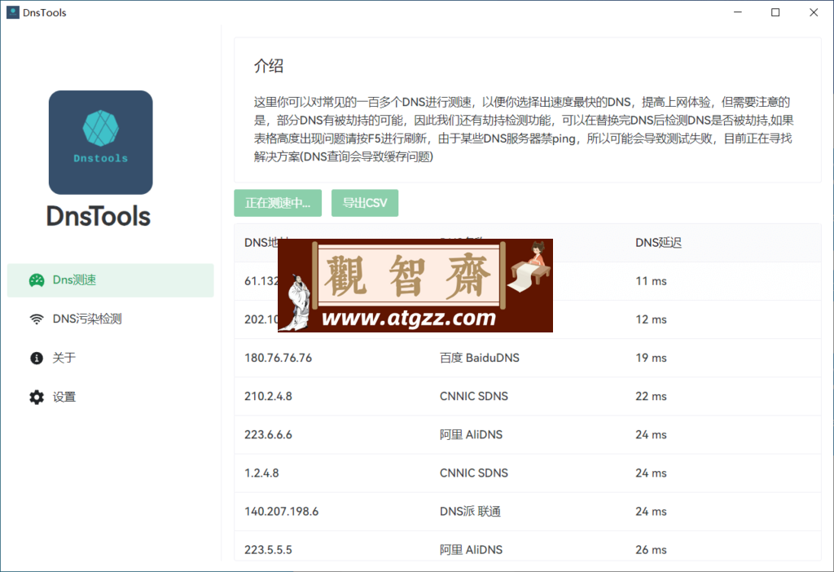Click the 26 ms latency value
The image size is (834, 572).
point(651,550)
